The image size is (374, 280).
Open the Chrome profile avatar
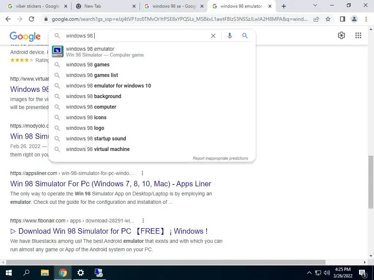click(x=354, y=19)
